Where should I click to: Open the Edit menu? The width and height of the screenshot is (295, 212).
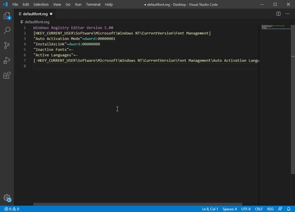pos(26,4)
